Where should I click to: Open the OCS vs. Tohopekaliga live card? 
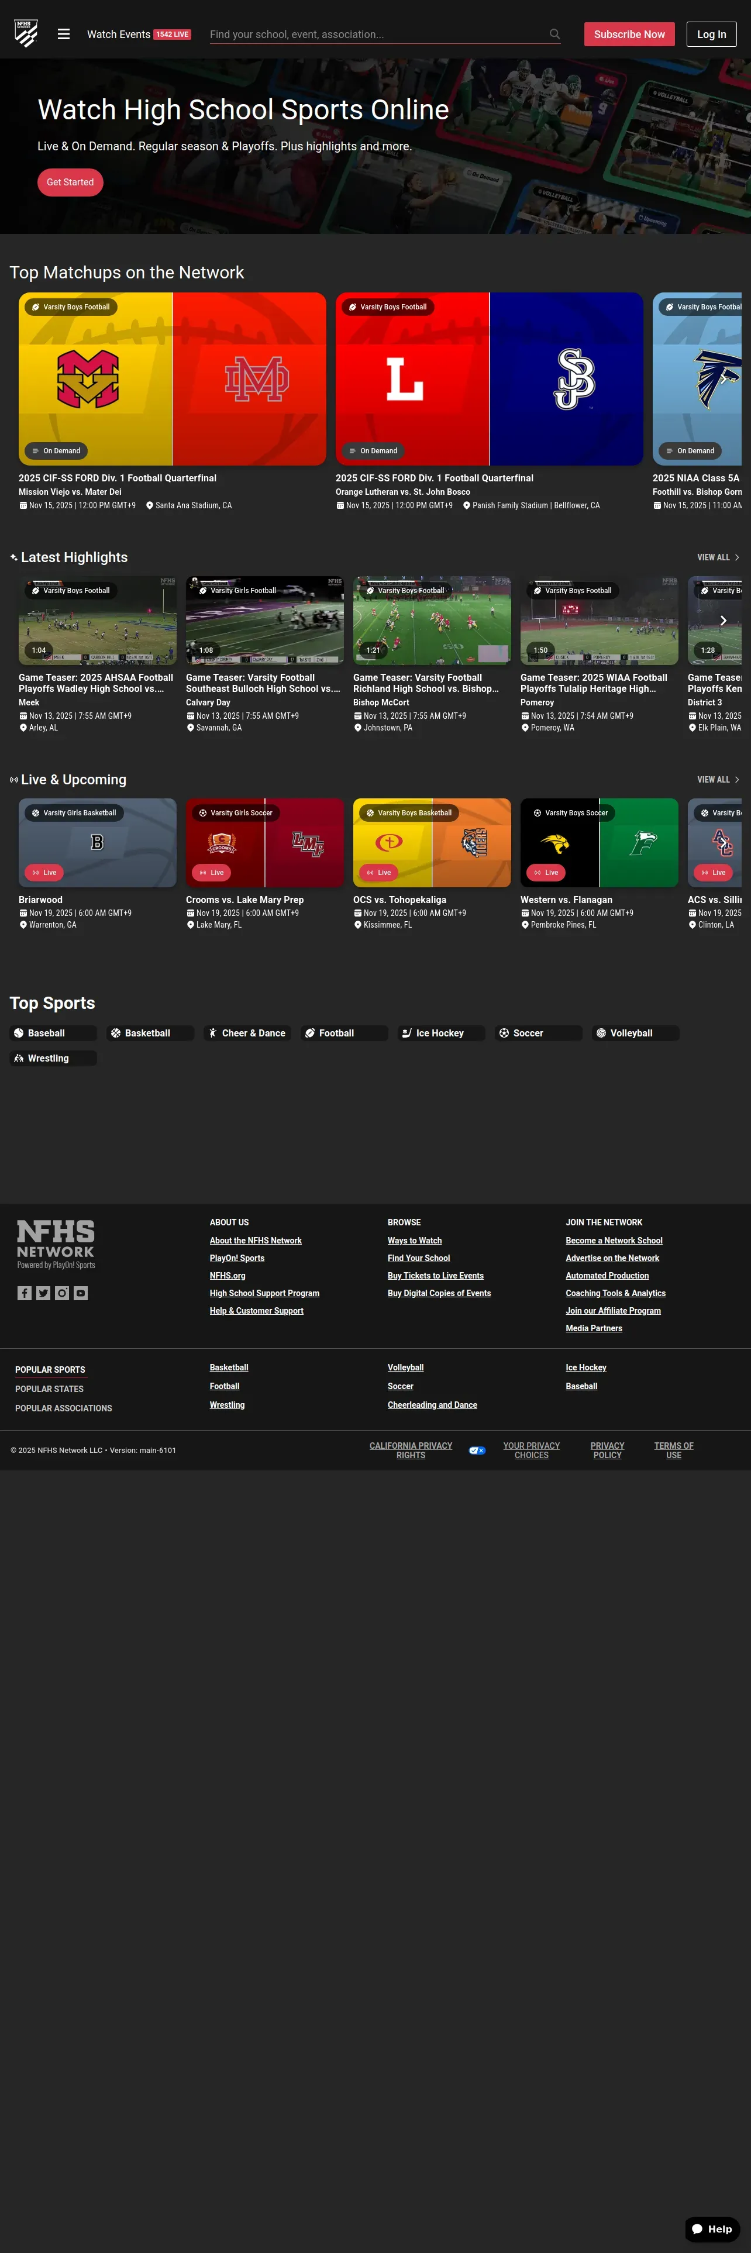(x=432, y=842)
